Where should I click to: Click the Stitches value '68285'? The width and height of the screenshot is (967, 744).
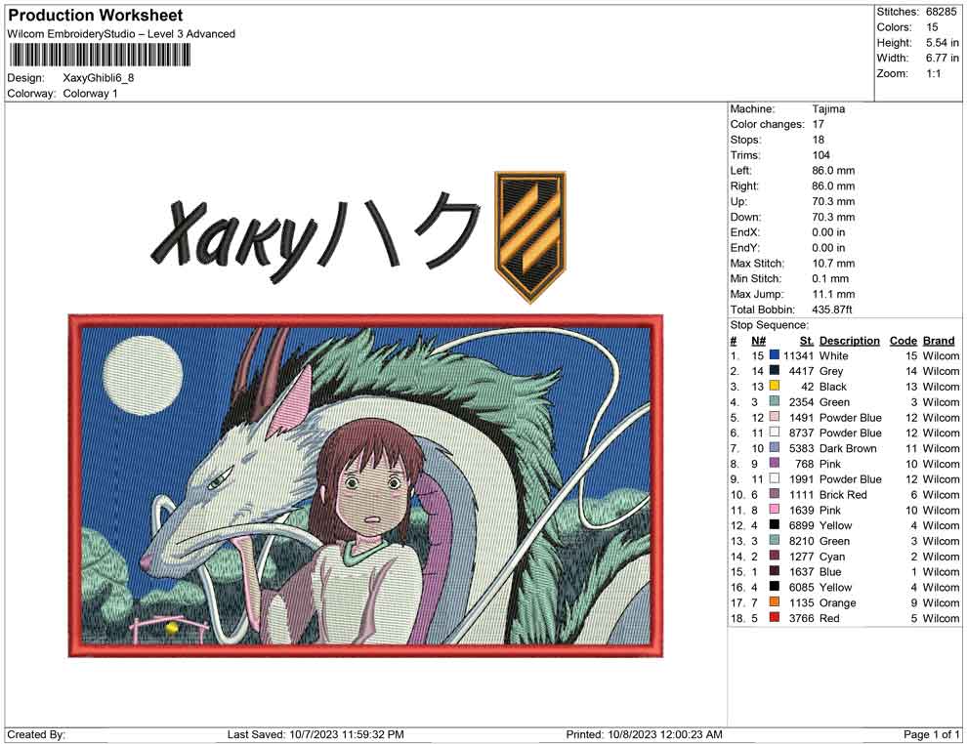point(941,12)
